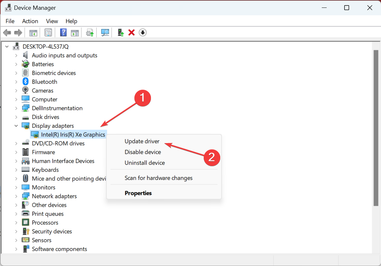Select Intel(R) Iris(R) Xe Graphics device
Screen dimensions: 381x266
click(73, 135)
